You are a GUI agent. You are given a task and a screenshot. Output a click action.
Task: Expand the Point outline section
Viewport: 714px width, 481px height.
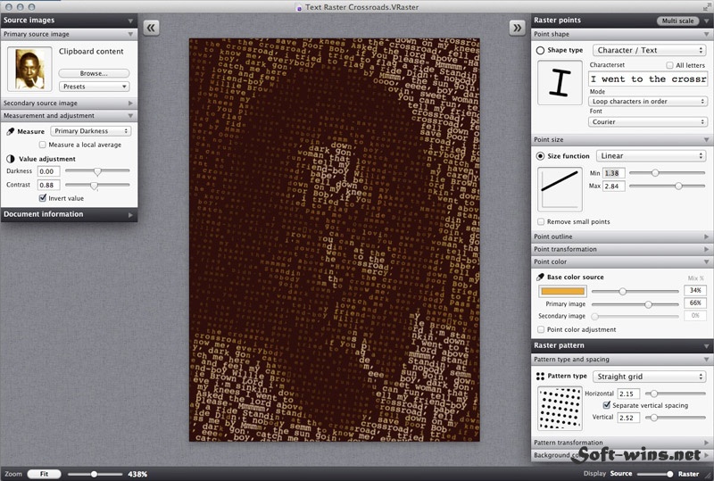(622, 236)
